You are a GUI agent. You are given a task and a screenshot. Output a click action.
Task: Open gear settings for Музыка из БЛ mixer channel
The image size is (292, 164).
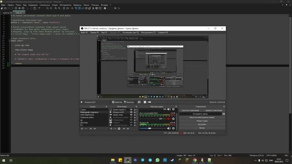pos(173,128)
